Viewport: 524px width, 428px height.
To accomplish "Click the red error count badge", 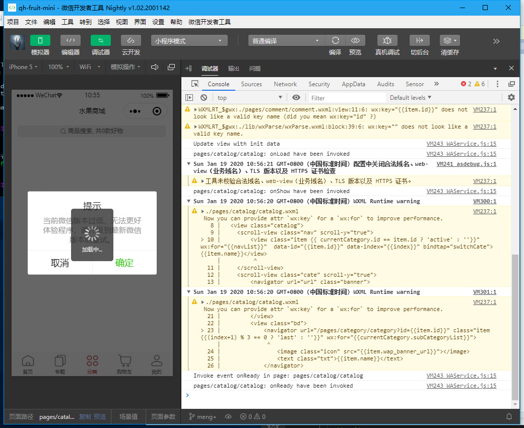I will (x=466, y=84).
